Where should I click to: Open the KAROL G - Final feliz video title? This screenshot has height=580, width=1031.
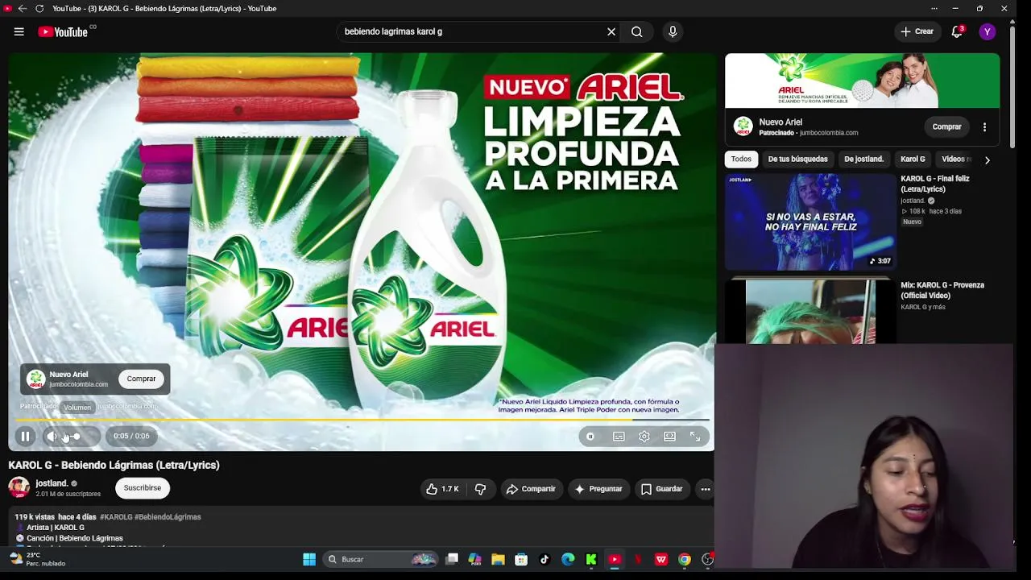click(935, 184)
